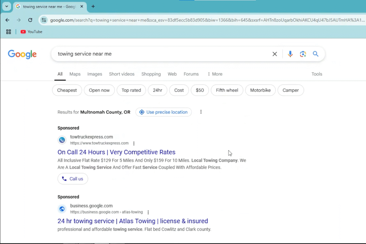Open the site information icon in address bar
Viewport: 366px width, 244px height.
pyautogui.click(x=44, y=20)
